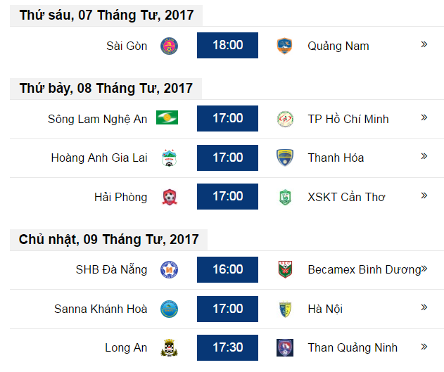Expand the Hà Nội match row arrow

pos(424,307)
